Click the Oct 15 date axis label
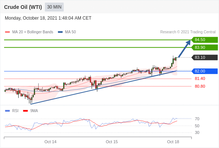The height and width of the screenshot is (148, 219). pyautogui.click(x=112, y=142)
